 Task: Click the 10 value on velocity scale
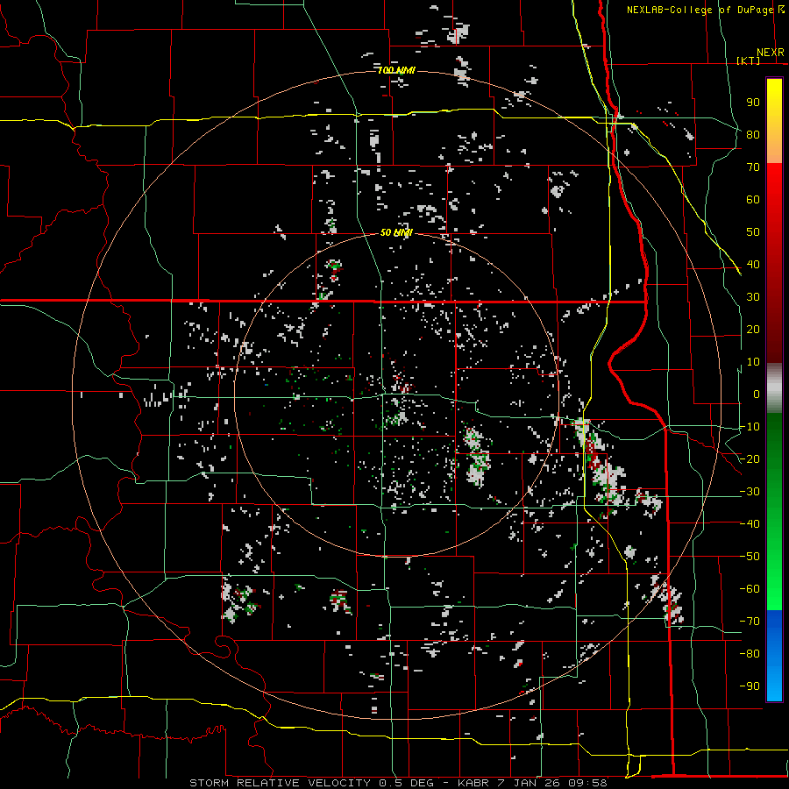coord(753,362)
